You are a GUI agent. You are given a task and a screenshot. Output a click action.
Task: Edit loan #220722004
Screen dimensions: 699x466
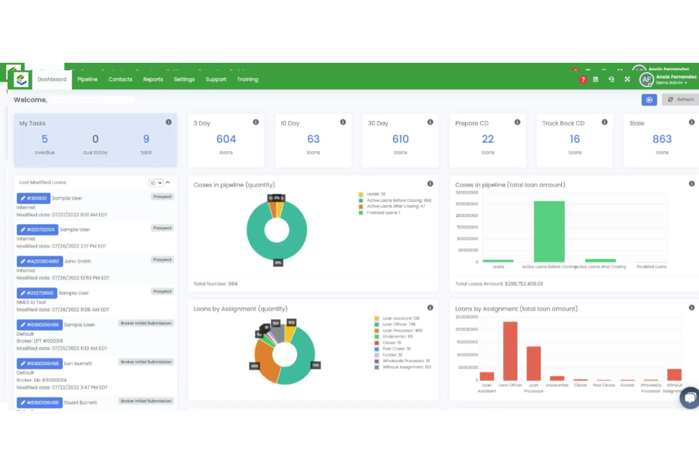point(37,229)
